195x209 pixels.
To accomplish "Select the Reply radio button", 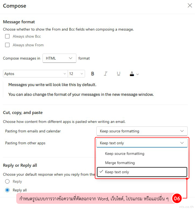I will pos(7,181).
